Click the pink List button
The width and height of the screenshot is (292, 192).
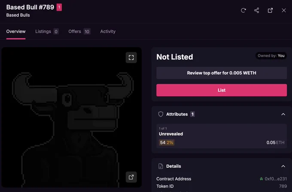point(222,90)
